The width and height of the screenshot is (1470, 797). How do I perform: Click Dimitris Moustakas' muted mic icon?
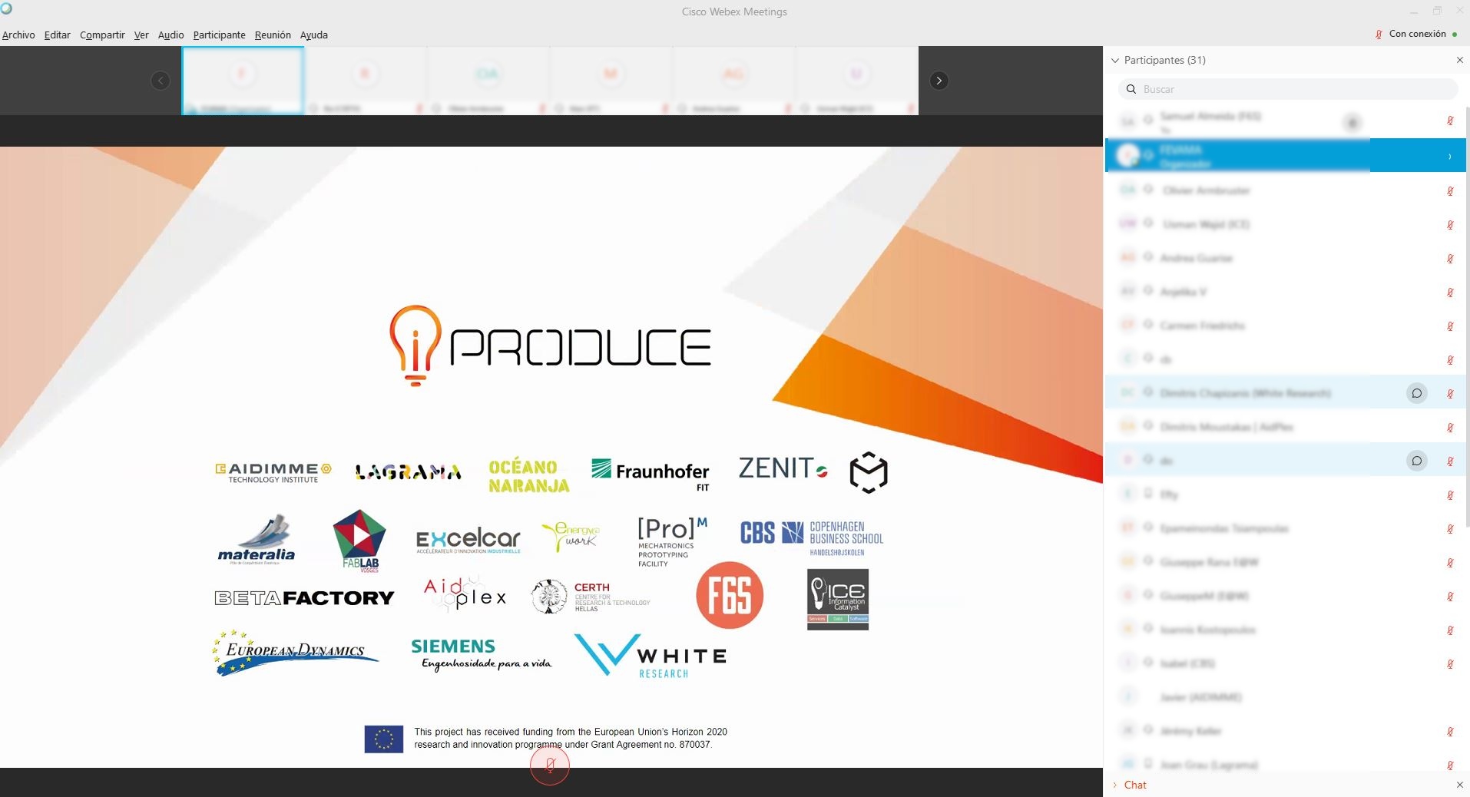click(1450, 428)
